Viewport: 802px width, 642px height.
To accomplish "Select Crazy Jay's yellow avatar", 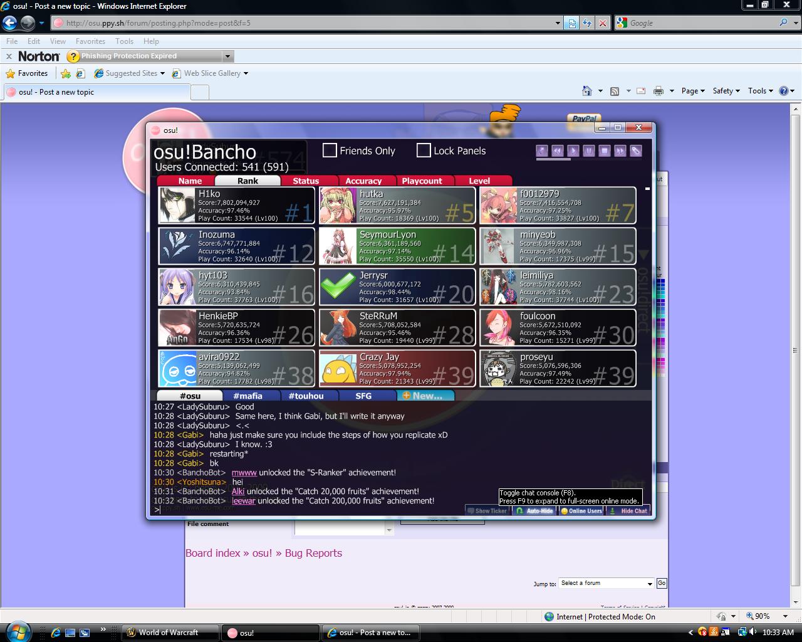I will pos(338,369).
